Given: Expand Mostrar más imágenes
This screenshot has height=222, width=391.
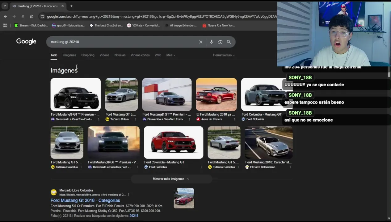Looking at the screenshot, I should 171,179.
